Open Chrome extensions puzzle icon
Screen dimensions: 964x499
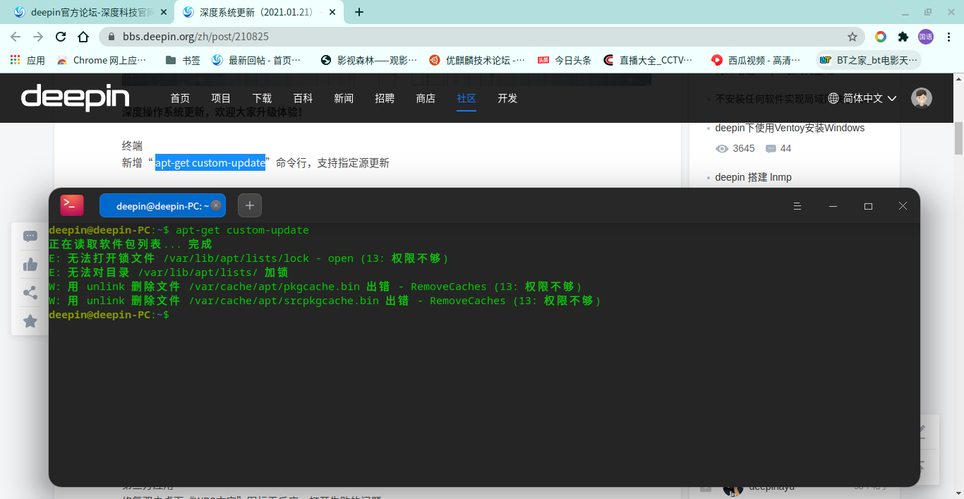click(903, 37)
